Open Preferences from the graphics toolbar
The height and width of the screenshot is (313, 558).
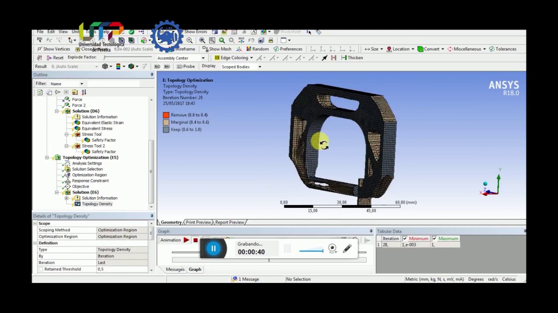[288, 49]
